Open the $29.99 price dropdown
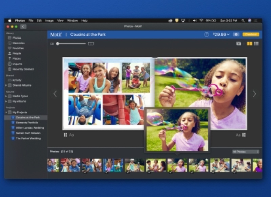 coord(221,34)
